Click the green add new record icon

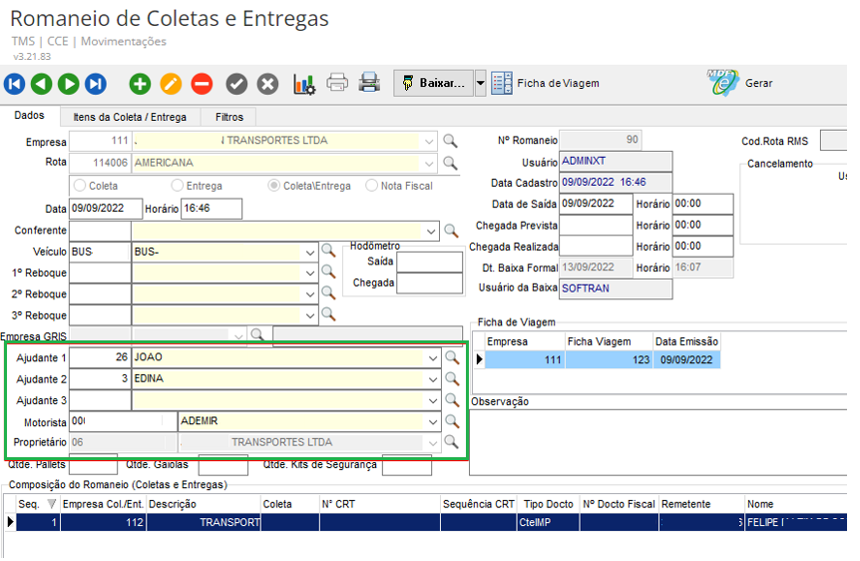[140, 84]
